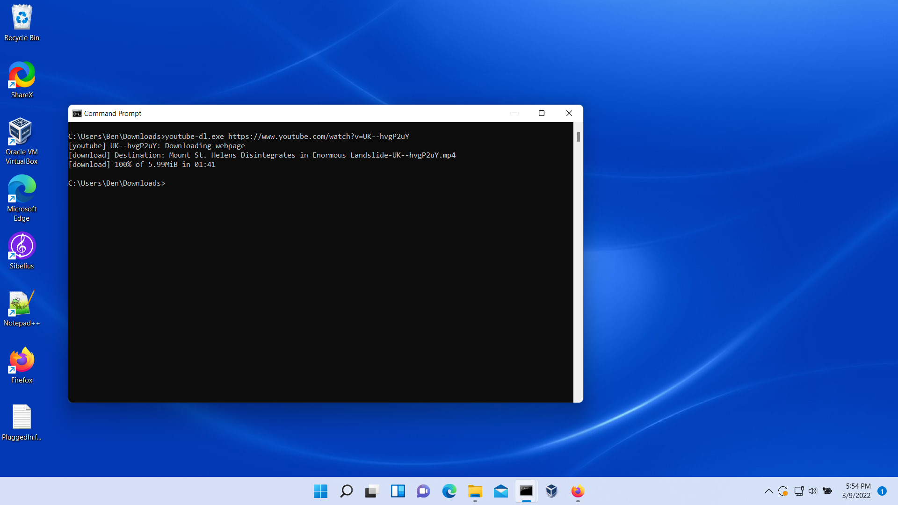Image resolution: width=898 pixels, height=505 pixels.
Task: Open the clock and date flyout
Action: (857, 491)
